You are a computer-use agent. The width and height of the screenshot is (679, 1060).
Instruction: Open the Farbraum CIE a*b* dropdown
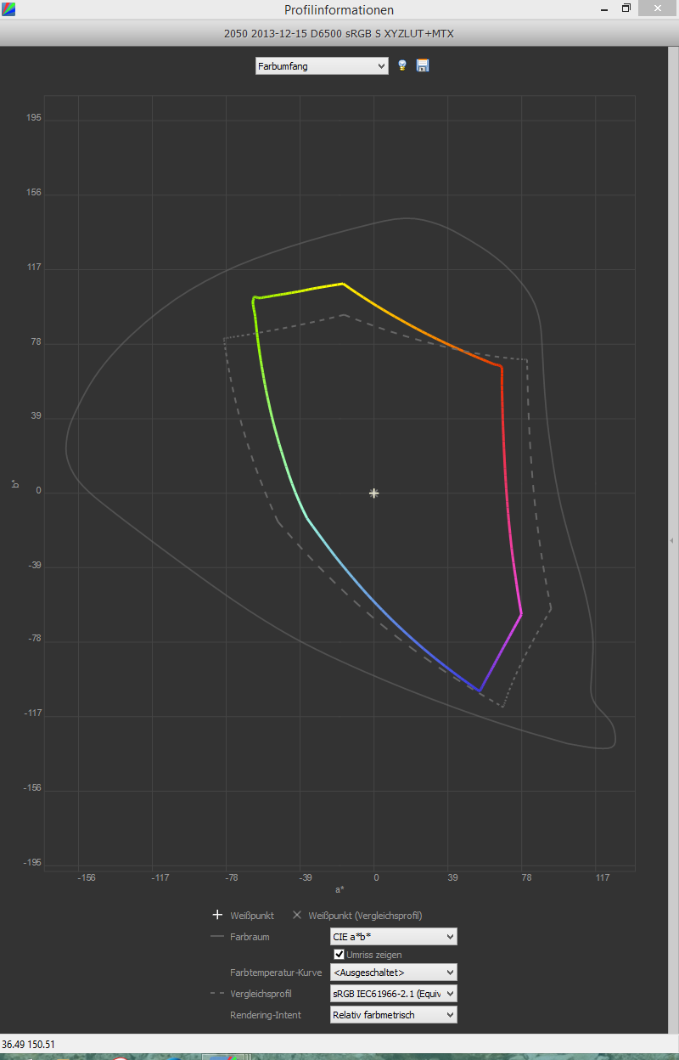[393, 937]
